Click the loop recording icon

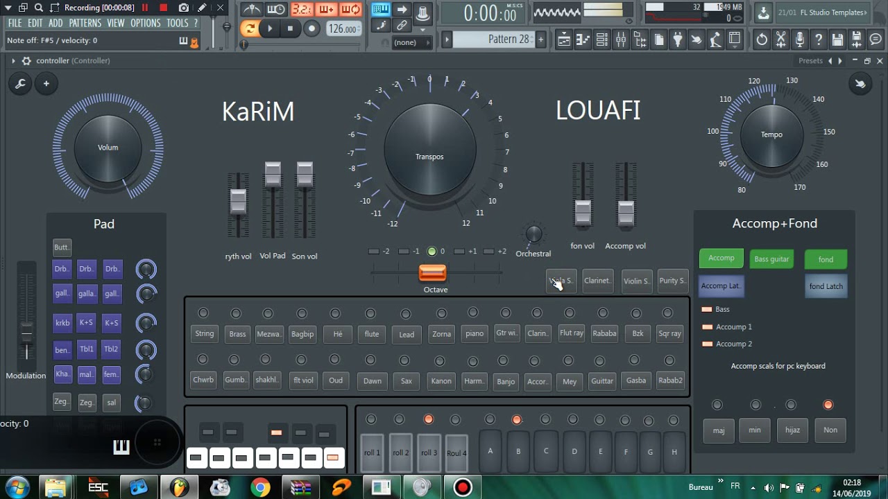pos(350,10)
